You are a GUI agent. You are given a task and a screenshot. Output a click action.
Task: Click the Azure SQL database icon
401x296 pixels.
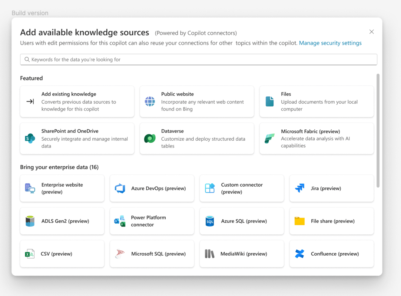[210, 221]
